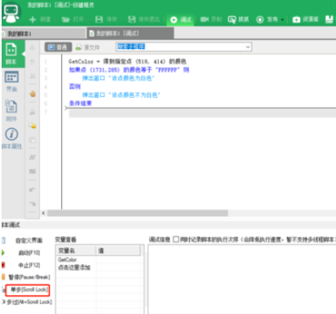Screen dimensions: 336x314
Task: Click the paste clipboard icon
Action: click(33, 140)
